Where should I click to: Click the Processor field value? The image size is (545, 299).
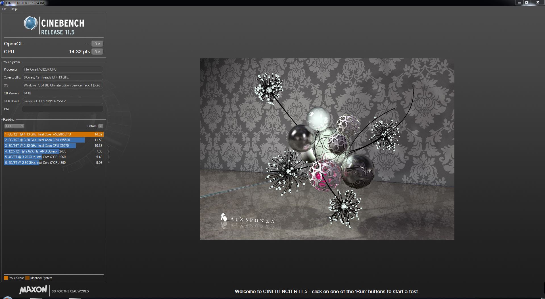pos(63,69)
